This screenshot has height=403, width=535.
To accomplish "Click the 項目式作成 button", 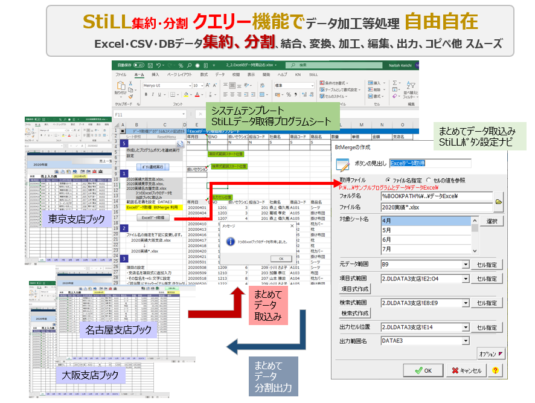I will pyautogui.click(x=355, y=289).
